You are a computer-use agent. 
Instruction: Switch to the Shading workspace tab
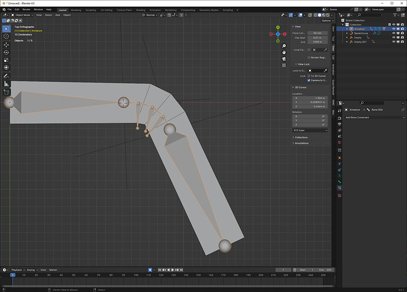140,10
